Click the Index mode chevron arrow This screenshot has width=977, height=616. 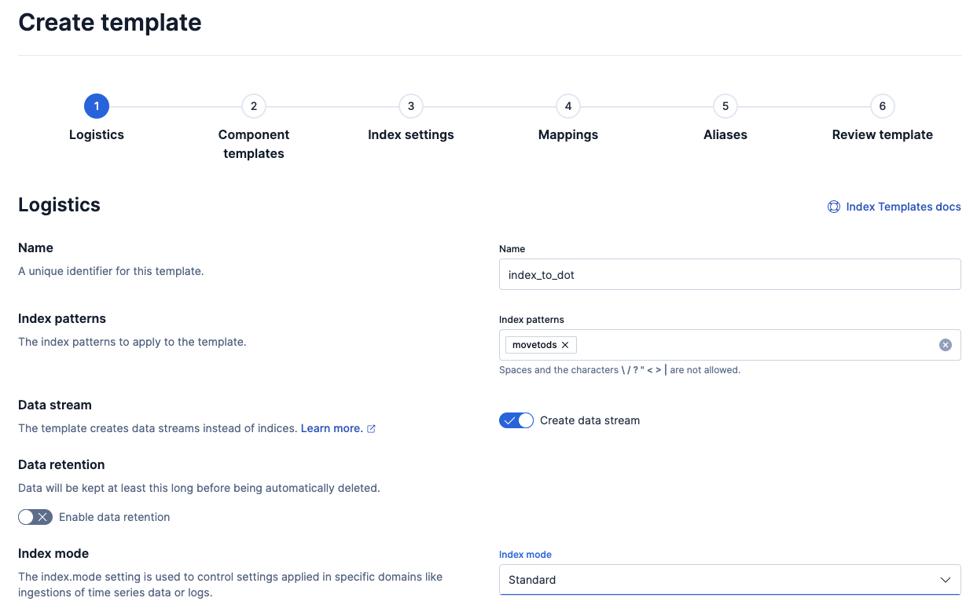(x=946, y=579)
